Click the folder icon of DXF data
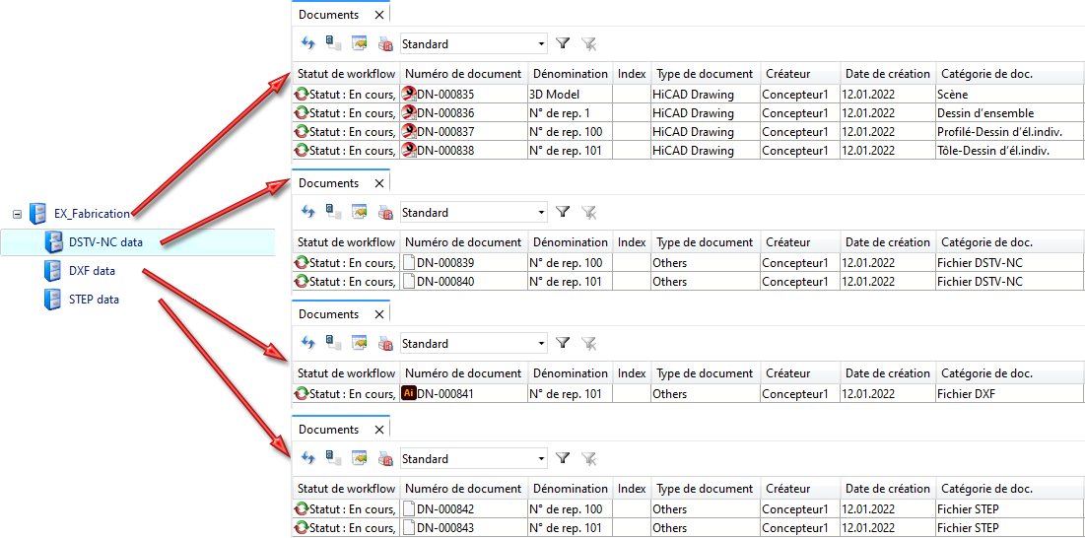 [52, 271]
